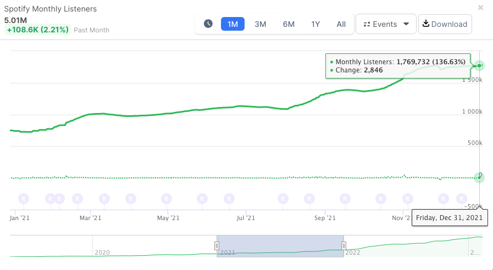Click the release marker above May '21
This screenshot has width=493, height=270.
point(167,198)
